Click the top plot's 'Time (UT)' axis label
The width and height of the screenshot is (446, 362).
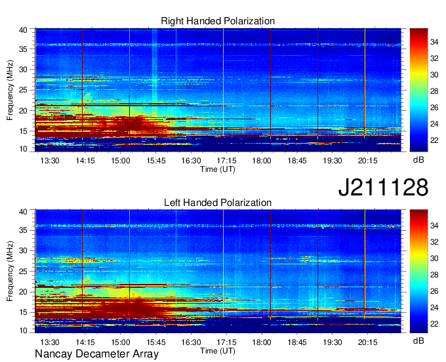(218, 169)
